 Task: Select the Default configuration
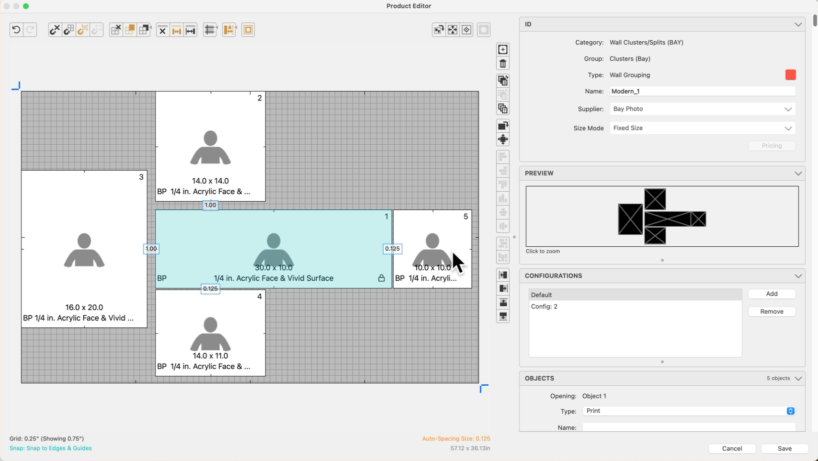coord(635,295)
